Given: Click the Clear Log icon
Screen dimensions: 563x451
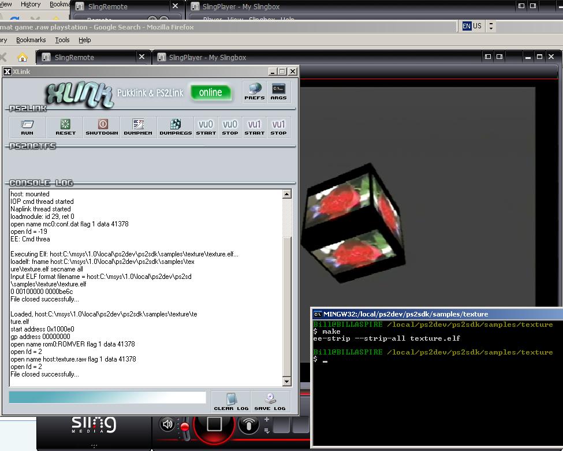Looking at the screenshot, I should point(231,401).
